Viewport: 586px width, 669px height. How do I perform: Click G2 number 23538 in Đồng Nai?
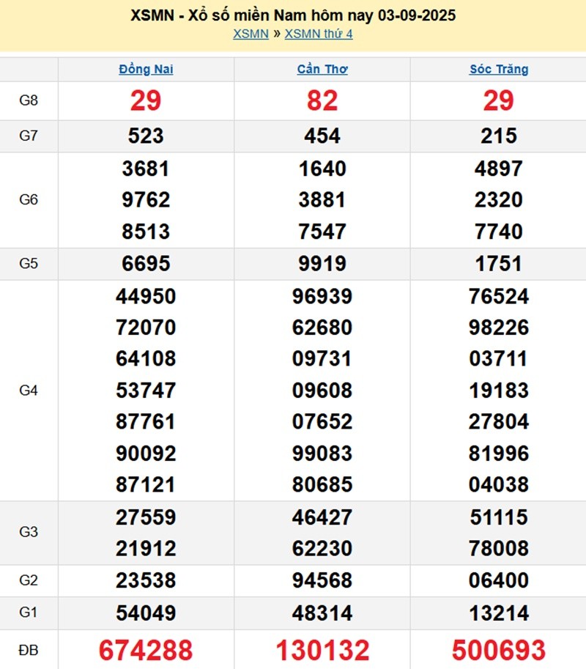[x=146, y=580]
